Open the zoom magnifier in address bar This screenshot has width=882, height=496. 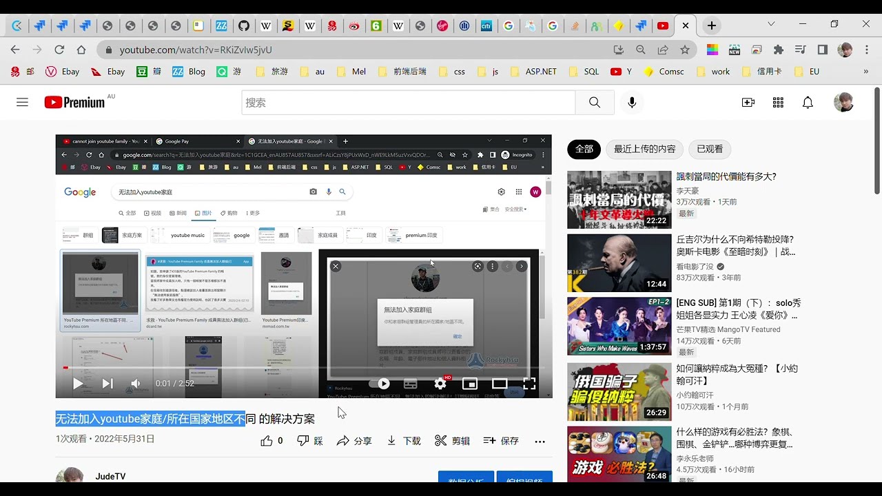[641, 50]
